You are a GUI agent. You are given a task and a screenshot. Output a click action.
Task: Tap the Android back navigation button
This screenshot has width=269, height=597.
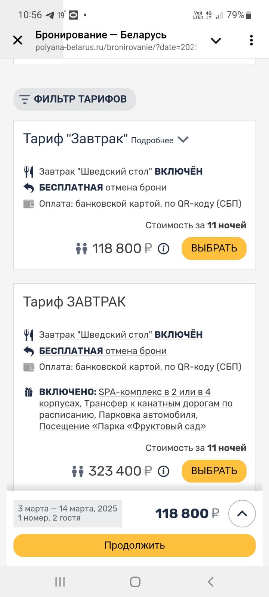tap(210, 581)
